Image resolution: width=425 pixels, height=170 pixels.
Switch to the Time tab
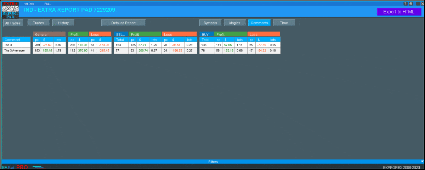(284, 23)
